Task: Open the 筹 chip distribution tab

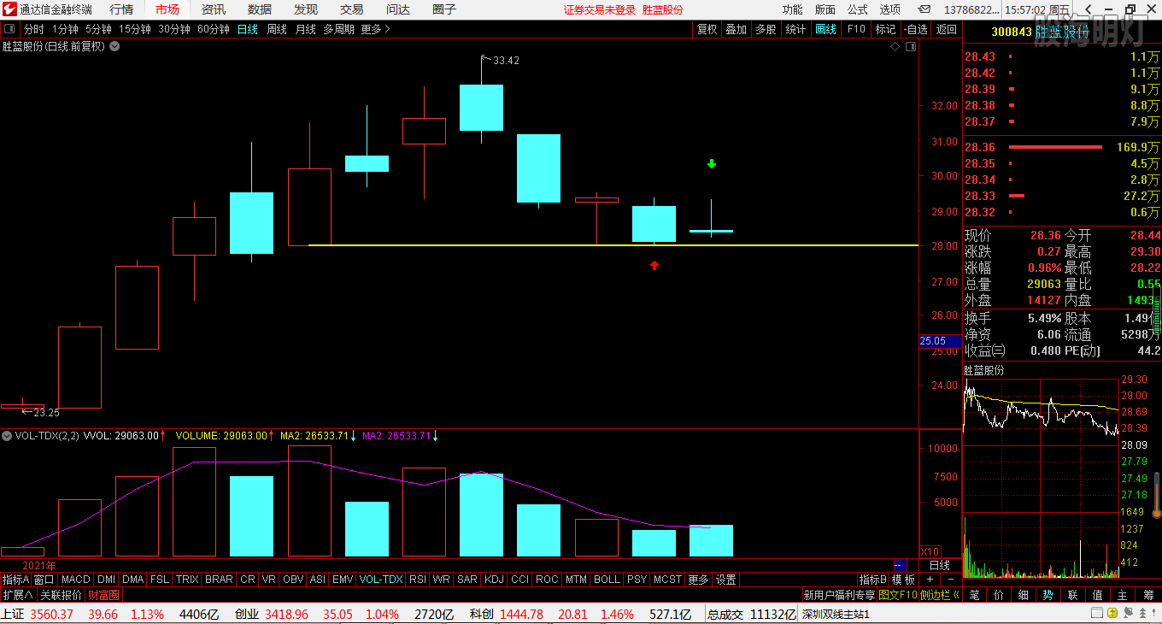Action: [x=1147, y=595]
